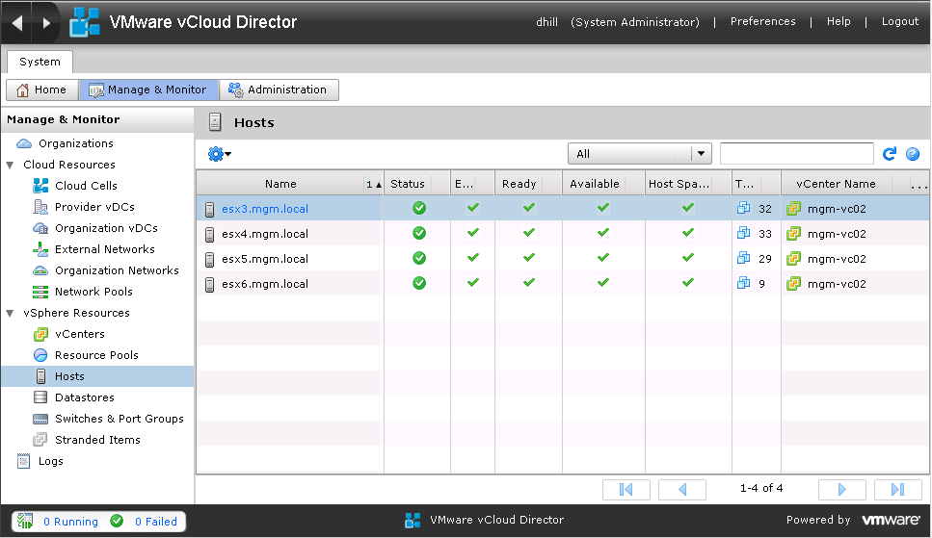Sort by the Name column
Viewport: 932px width, 538px height.
pos(280,184)
